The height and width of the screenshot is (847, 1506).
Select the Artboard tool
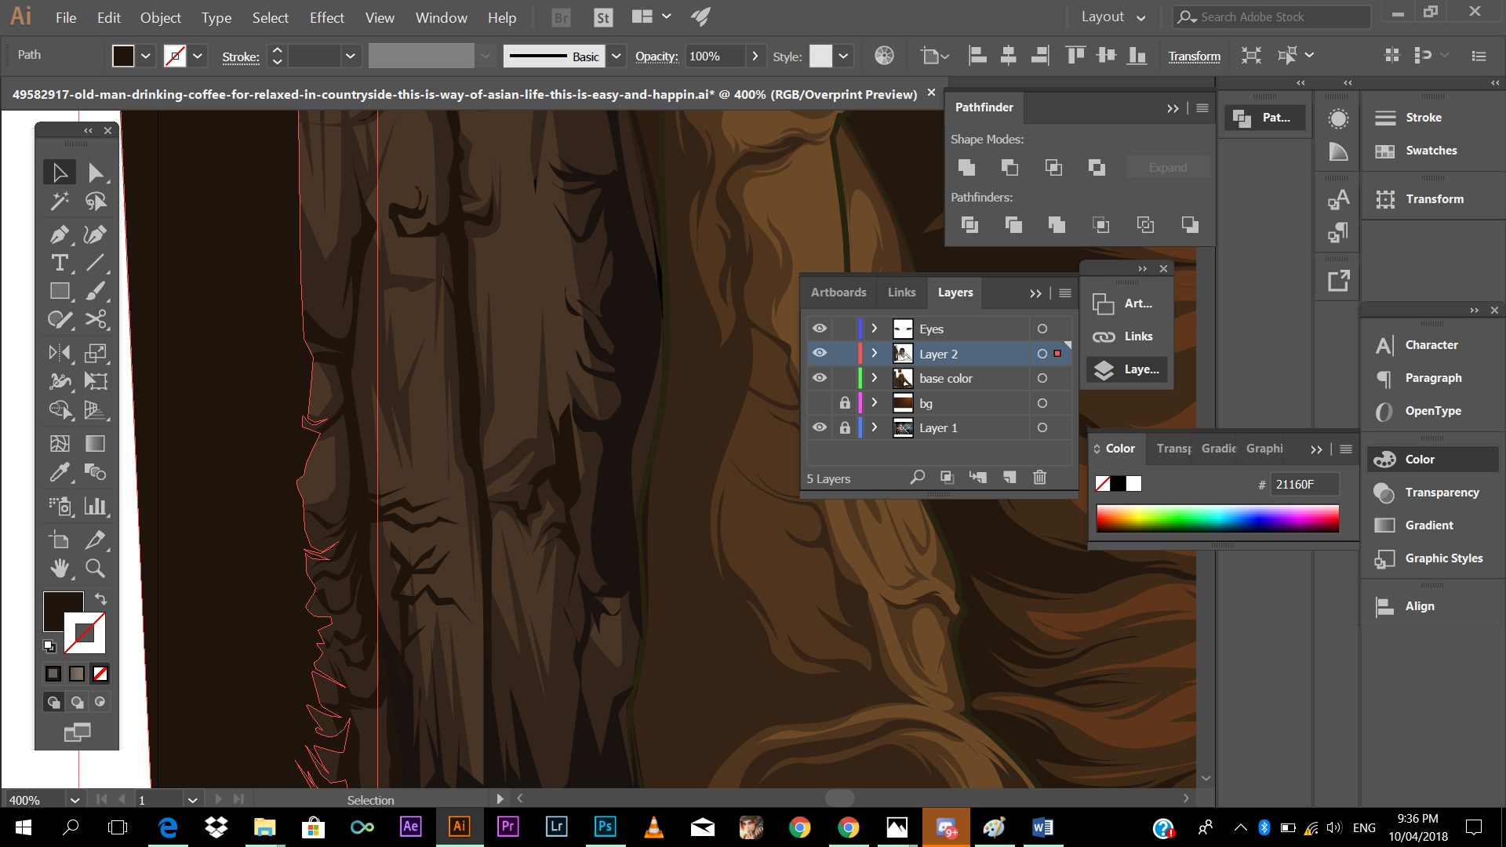[x=60, y=540]
